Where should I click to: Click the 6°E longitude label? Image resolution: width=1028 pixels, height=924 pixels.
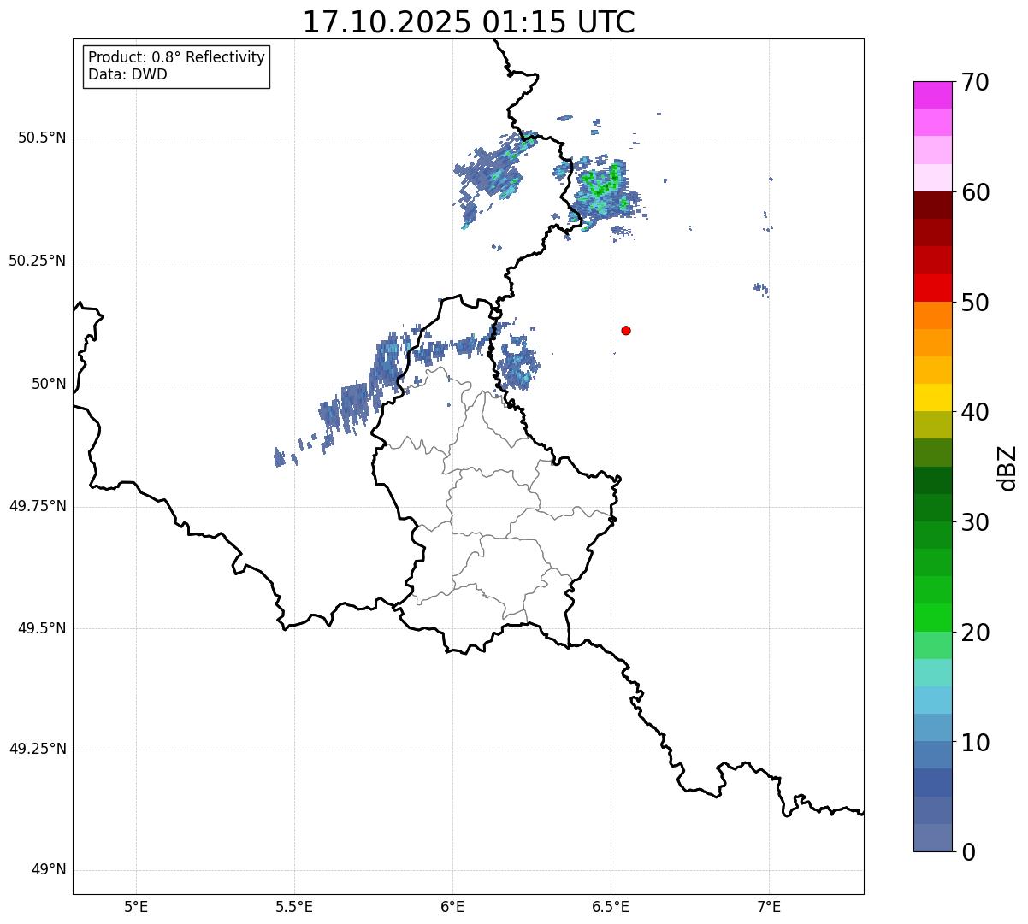[452, 906]
